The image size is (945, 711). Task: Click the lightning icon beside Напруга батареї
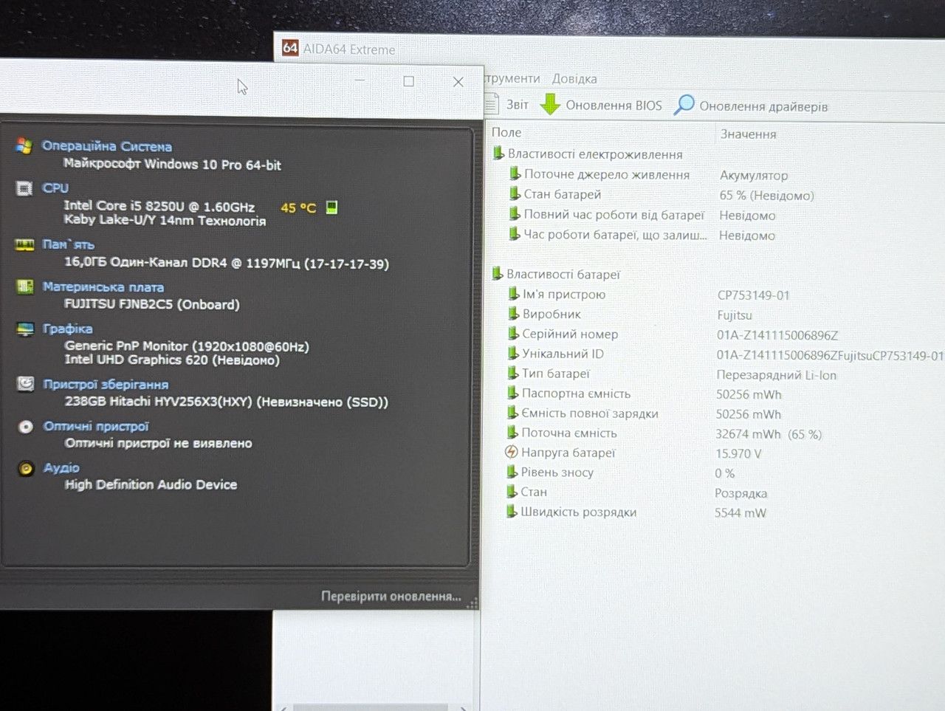pos(511,452)
